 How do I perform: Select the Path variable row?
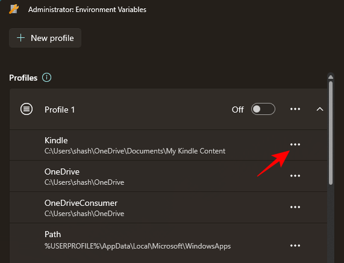coord(168,243)
